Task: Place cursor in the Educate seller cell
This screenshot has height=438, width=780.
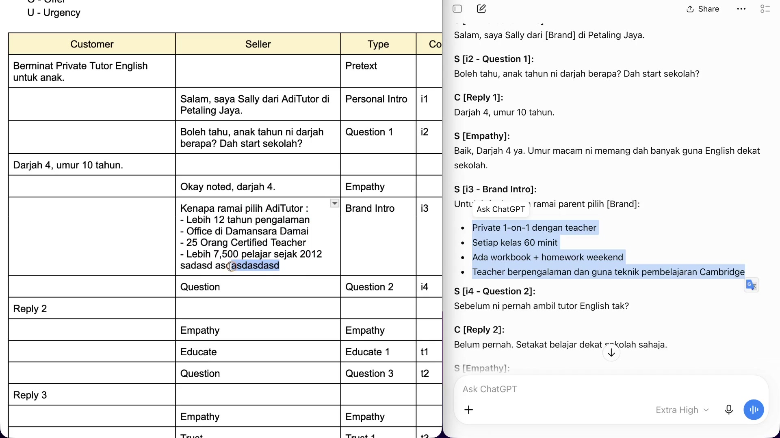Action: (x=258, y=352)
